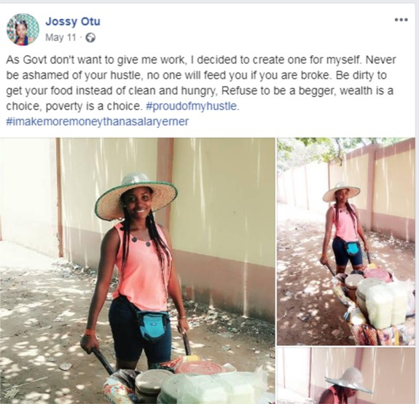View the upper right photo showing wheelbarrow goods

pos(346,242)
